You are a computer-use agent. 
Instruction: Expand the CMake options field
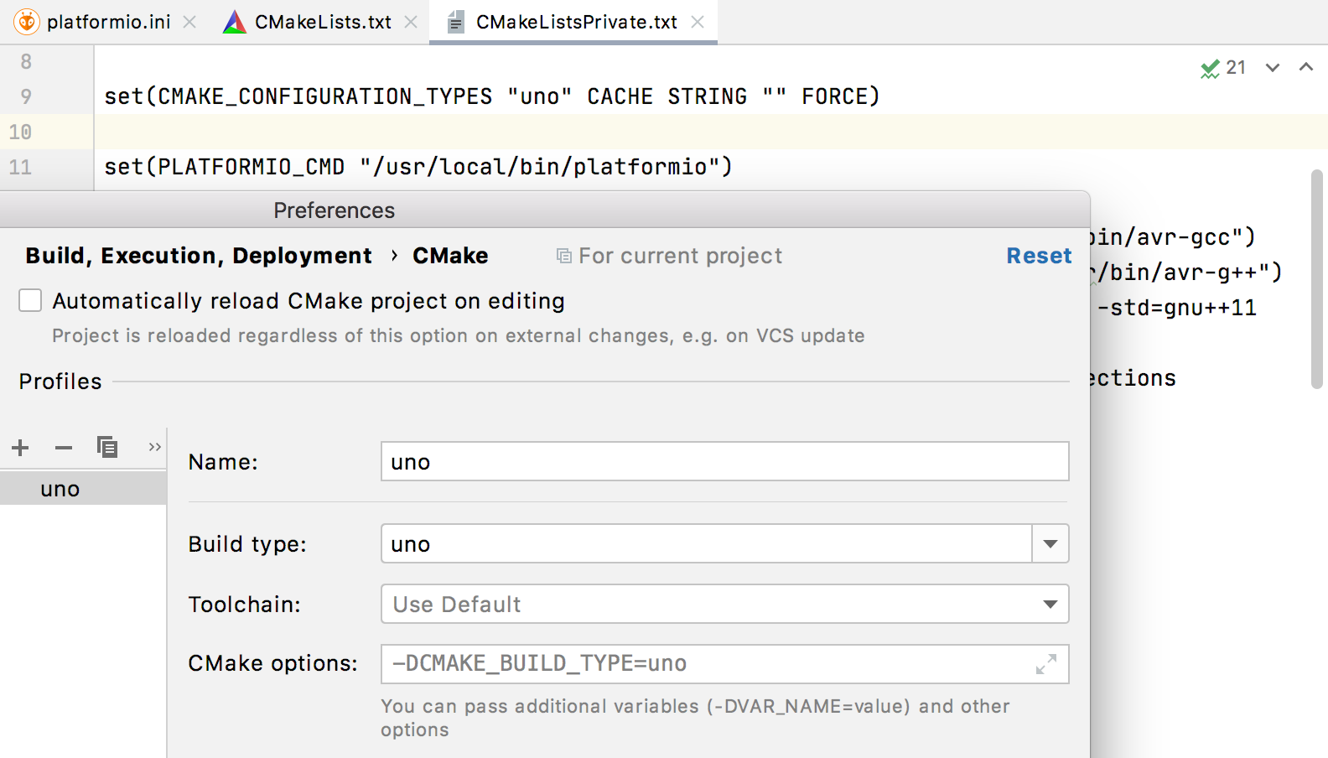(1045, 665)
